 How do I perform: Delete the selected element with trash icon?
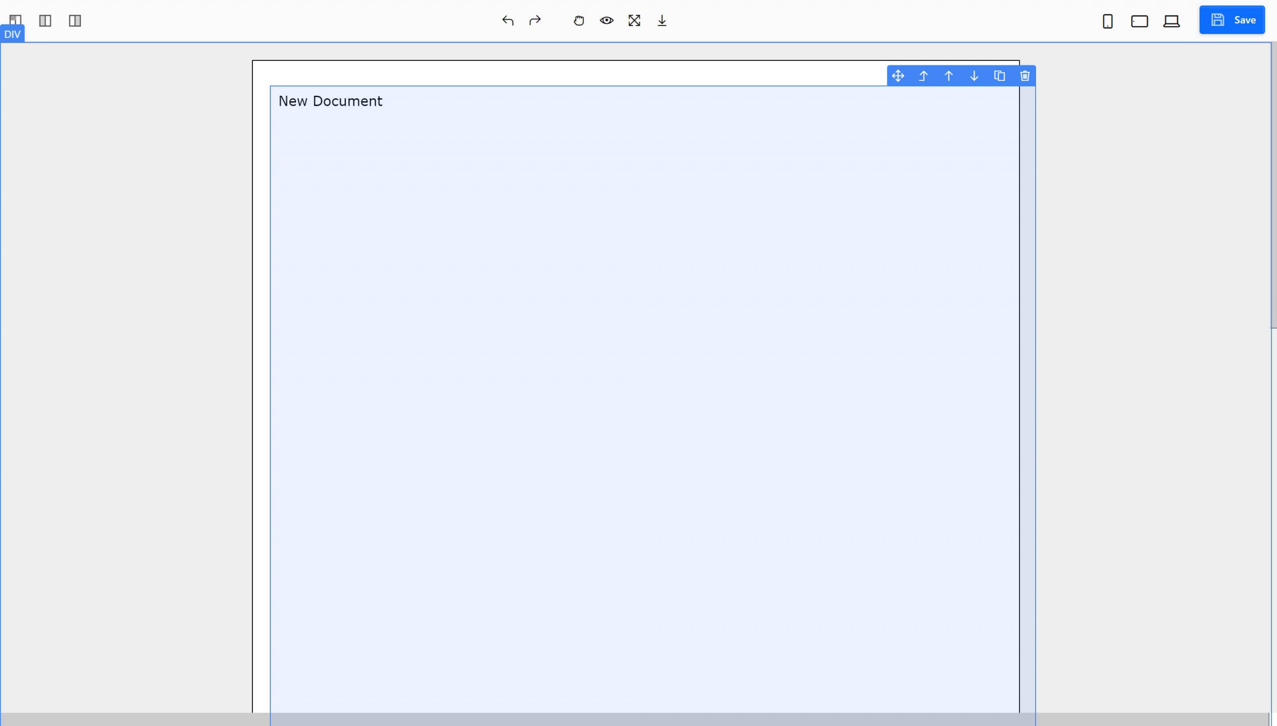[x=1025, y=76]
